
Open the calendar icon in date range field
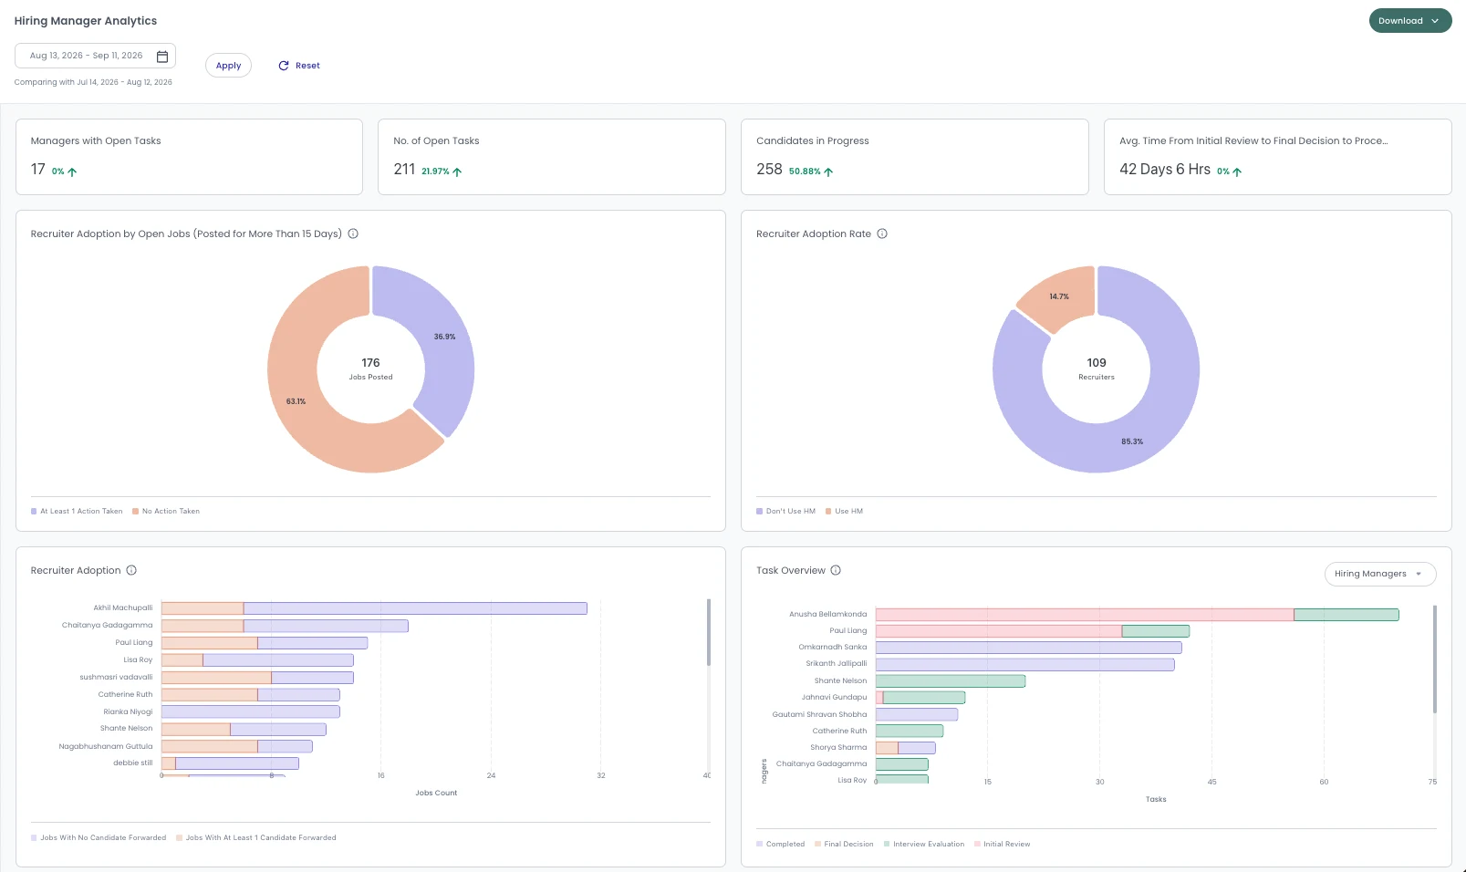tap(162, 57)
